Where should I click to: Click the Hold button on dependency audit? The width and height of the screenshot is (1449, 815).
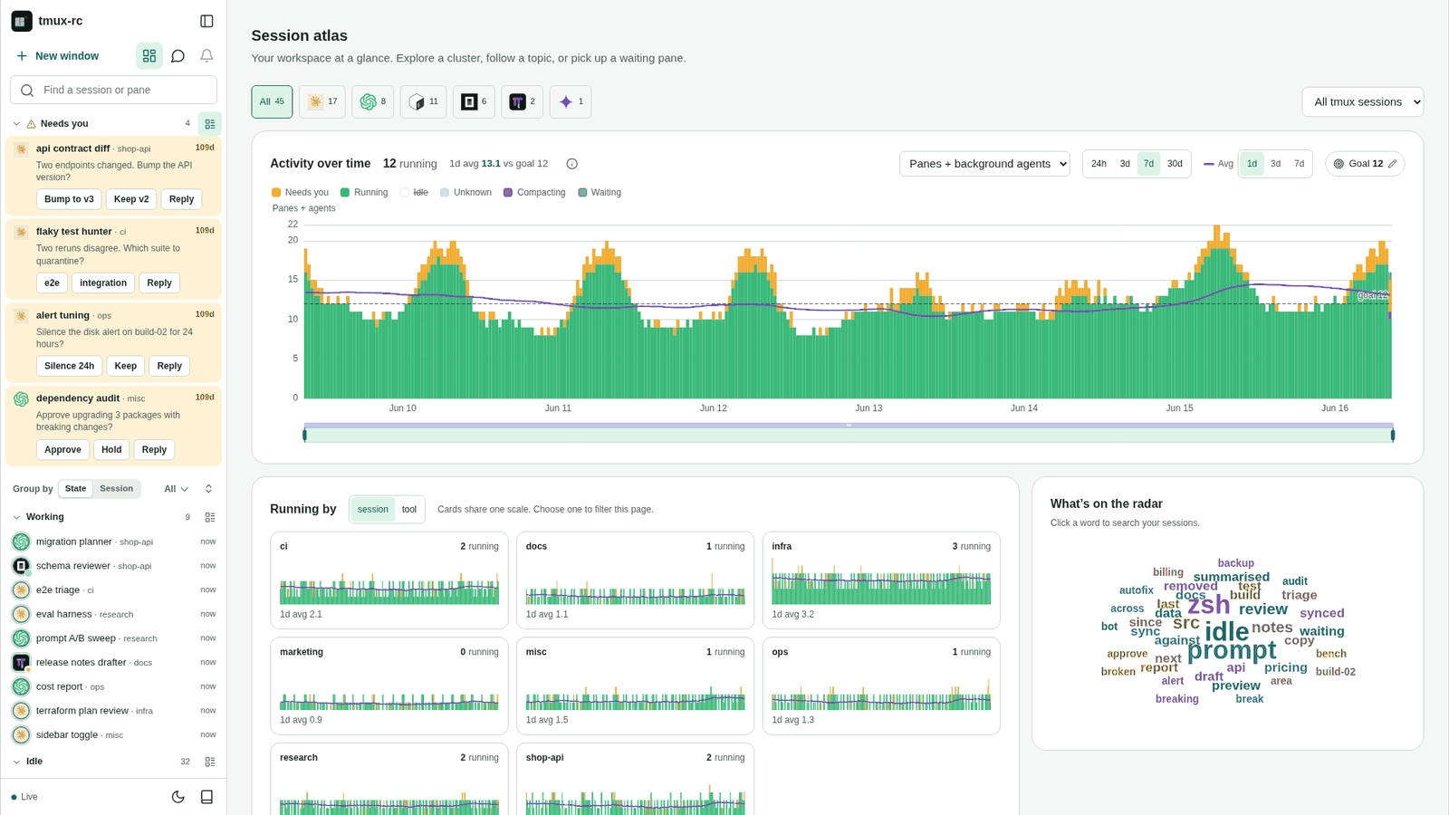coord(111,450)
